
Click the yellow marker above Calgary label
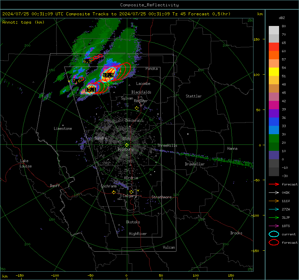pyautogui.click(x=131, y=192)
